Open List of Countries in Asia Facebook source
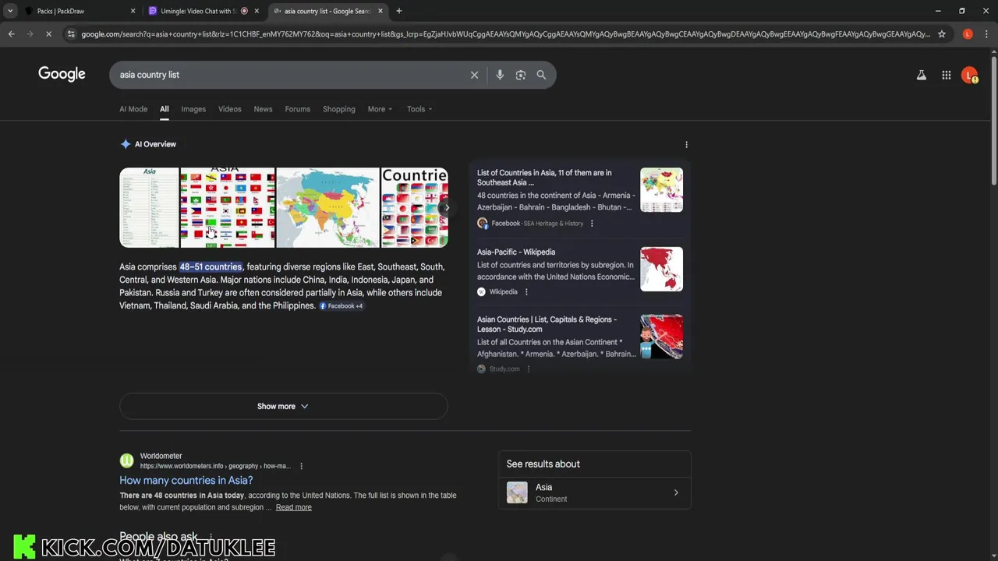 (x=544, y=178)
